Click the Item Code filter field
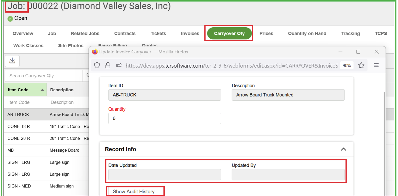The width and height of the screenshot is (398, 196). click(25, 102)
